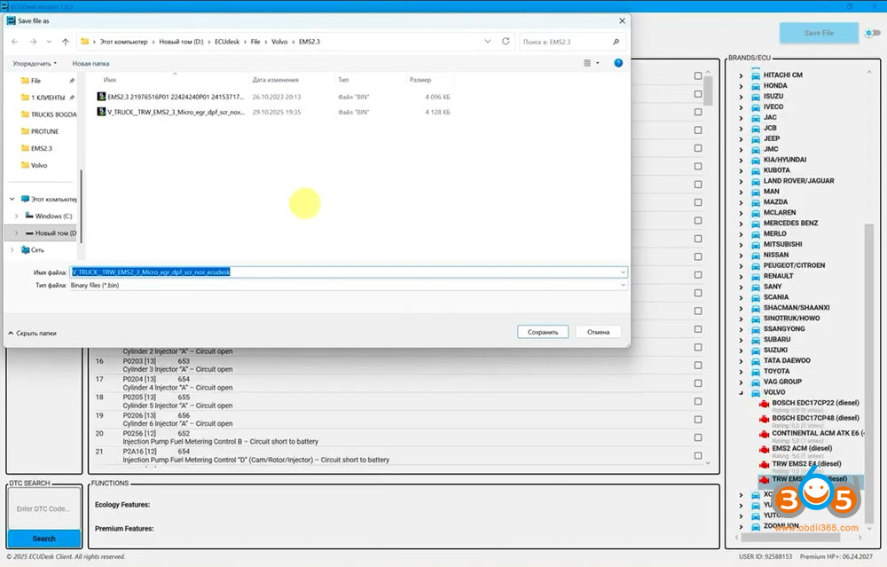Click Новая папка to create a folder
The width and height of the screenshot is (887, 567).
[90, 64]
